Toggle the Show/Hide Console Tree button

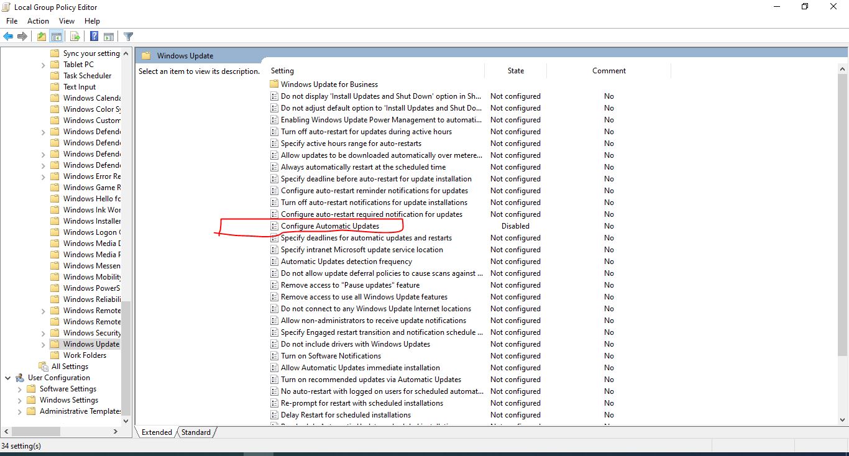[56, 37]
